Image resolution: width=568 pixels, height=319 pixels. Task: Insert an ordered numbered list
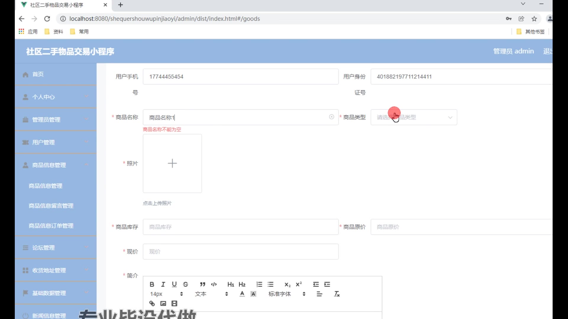pyautogui.click(x=259, y=284)
